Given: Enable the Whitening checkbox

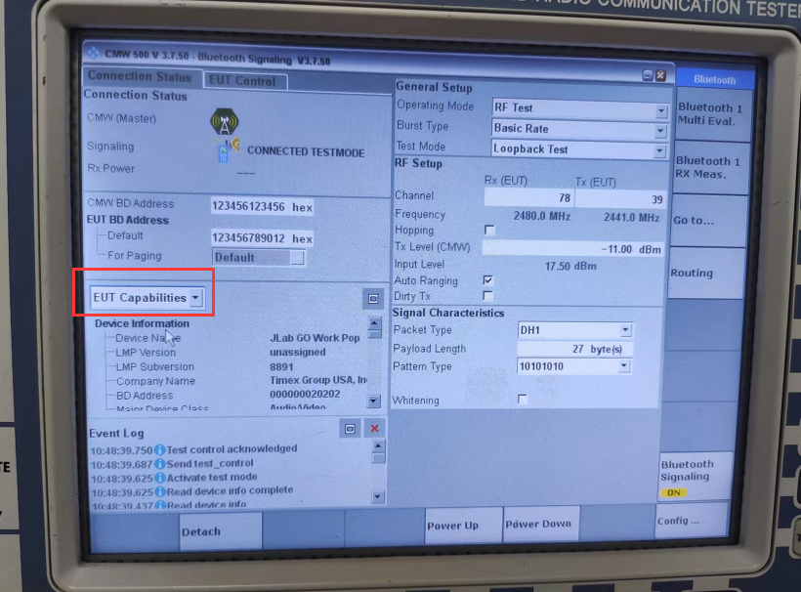Looking at the screenshot, I should (522, 399).
